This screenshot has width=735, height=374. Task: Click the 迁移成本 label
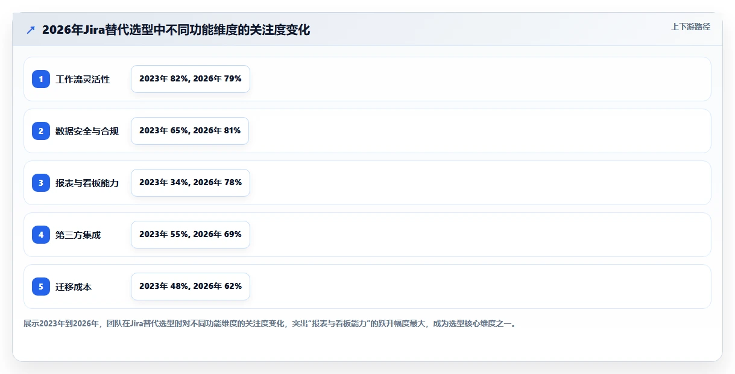[x=74, y=287]
